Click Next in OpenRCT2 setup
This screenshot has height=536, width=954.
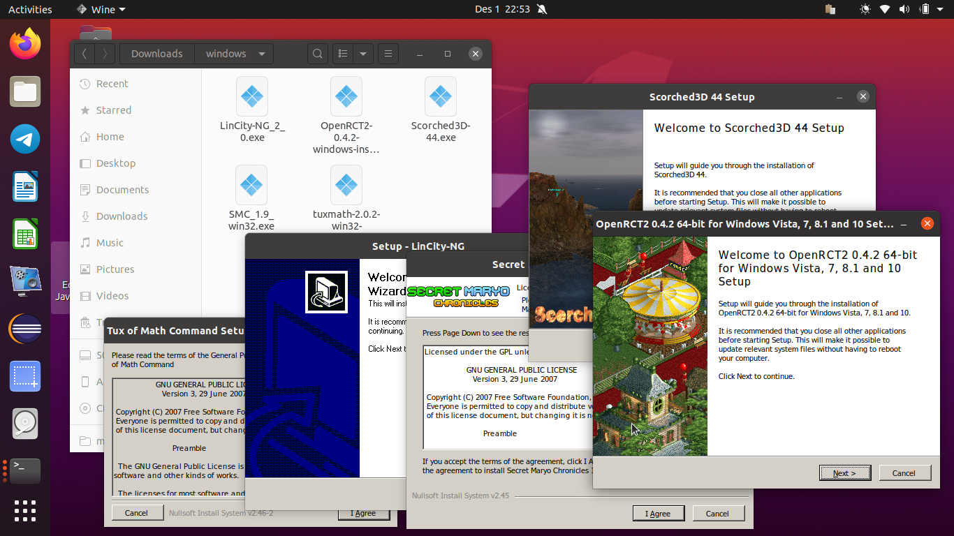845,473
